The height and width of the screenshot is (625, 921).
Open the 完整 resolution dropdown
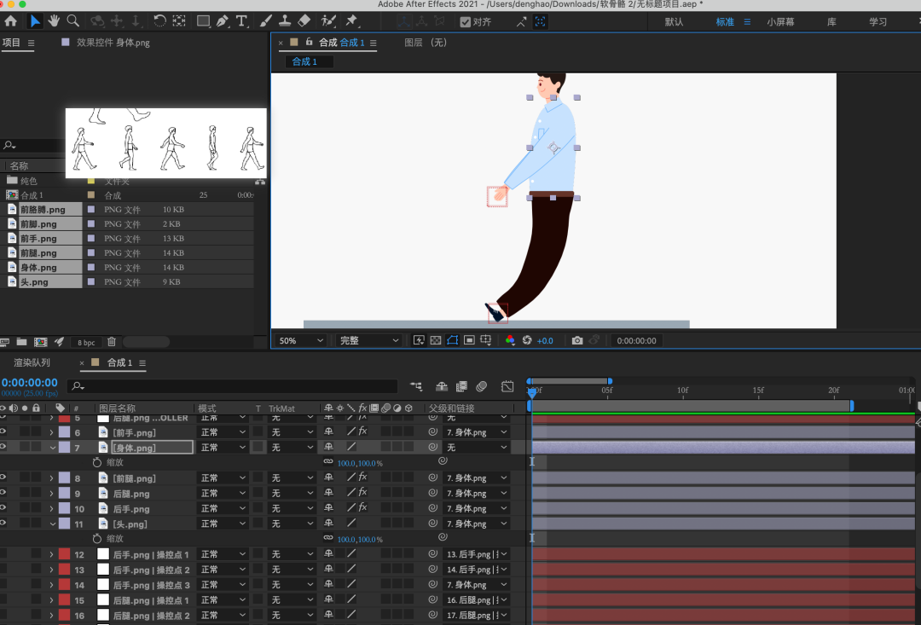[x=369, y=340]
